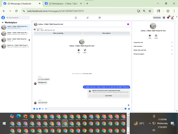This screenshot has height=134, width=178.
Task: Click the Windows Start button
Action: [x=4, y=123]
